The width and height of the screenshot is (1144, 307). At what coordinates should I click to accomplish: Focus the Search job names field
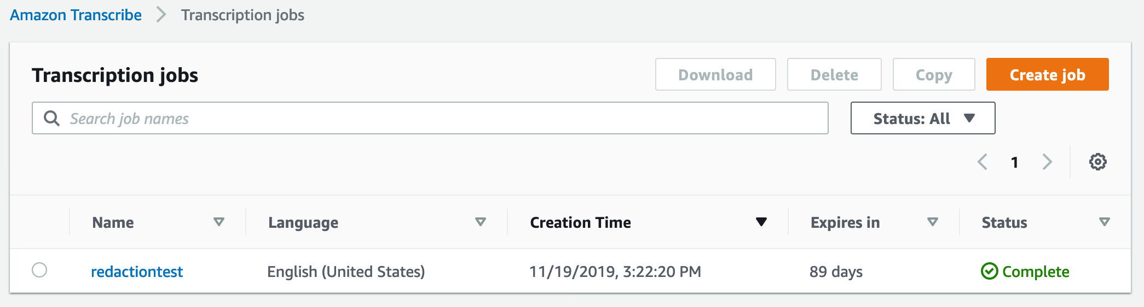(430, 118)
